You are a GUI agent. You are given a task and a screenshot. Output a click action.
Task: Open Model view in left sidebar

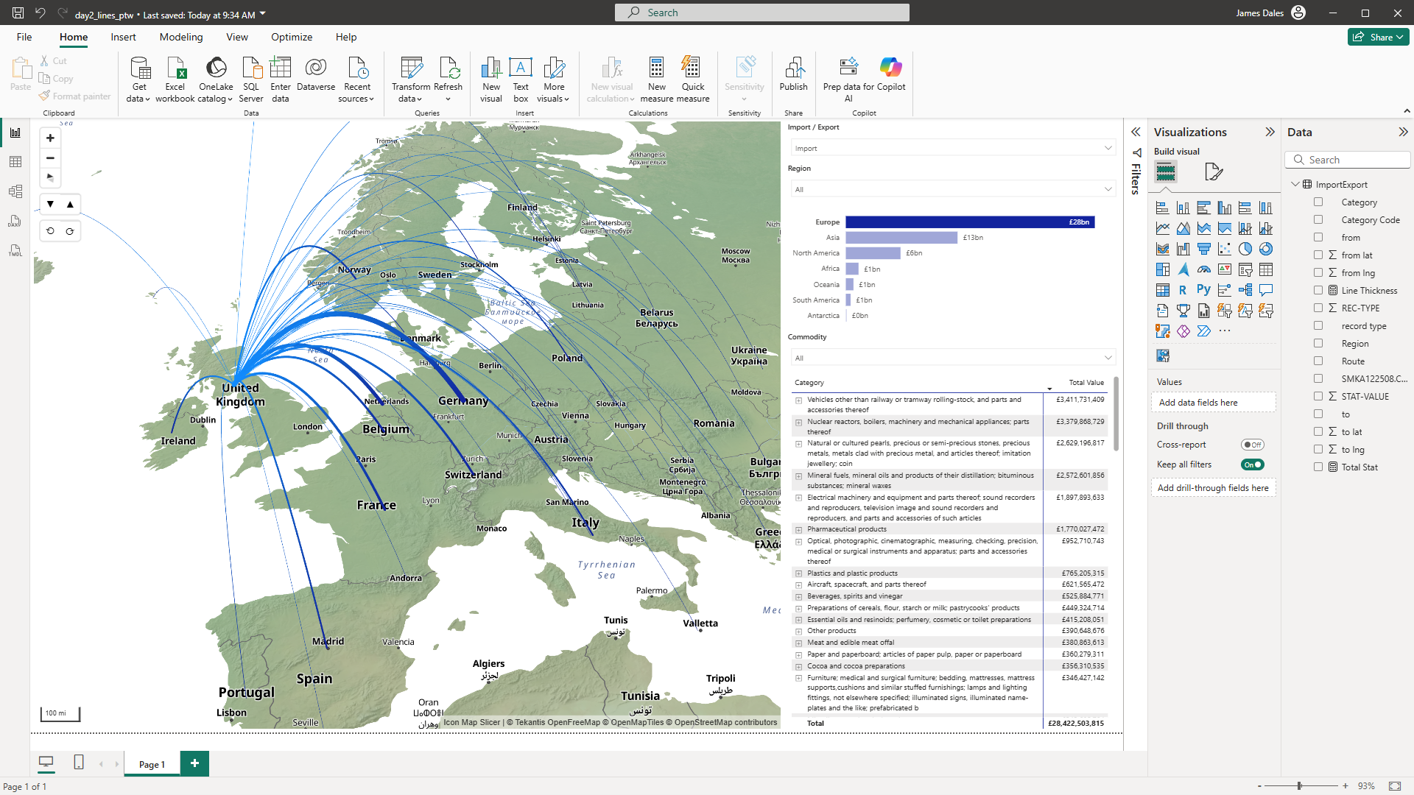pos(15,191)
